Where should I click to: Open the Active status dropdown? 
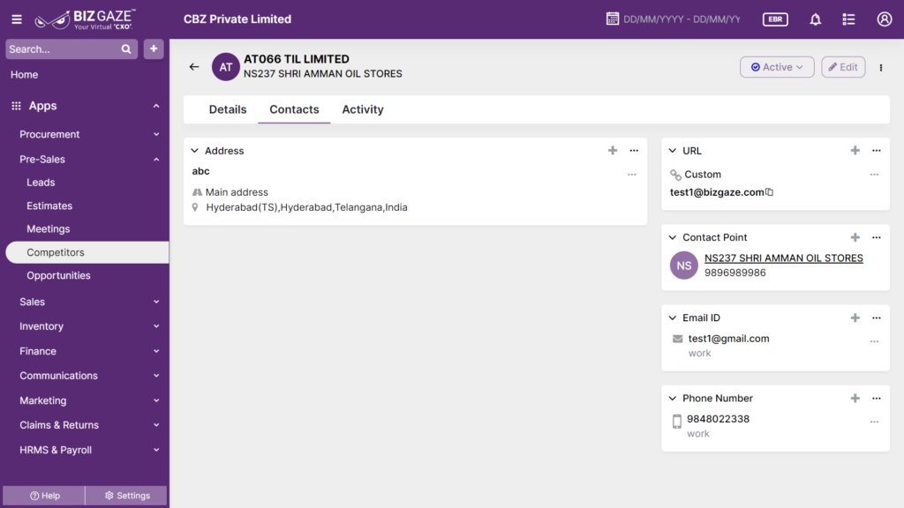[777, 67]
